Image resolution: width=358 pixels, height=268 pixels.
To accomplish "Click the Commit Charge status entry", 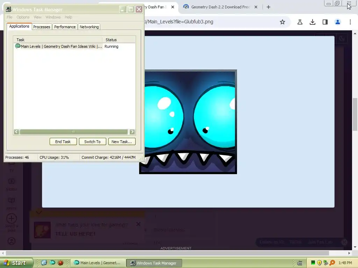I will 108,157.
